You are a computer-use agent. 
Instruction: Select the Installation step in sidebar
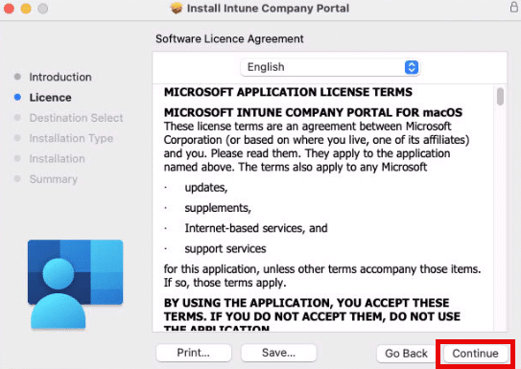coord(57,158)
